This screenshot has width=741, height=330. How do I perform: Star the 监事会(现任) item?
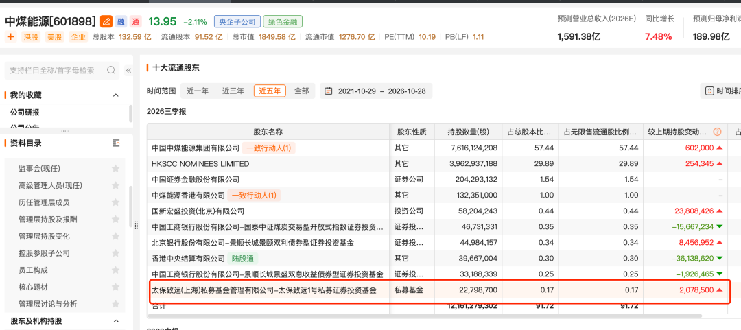(x=115, y=169)
